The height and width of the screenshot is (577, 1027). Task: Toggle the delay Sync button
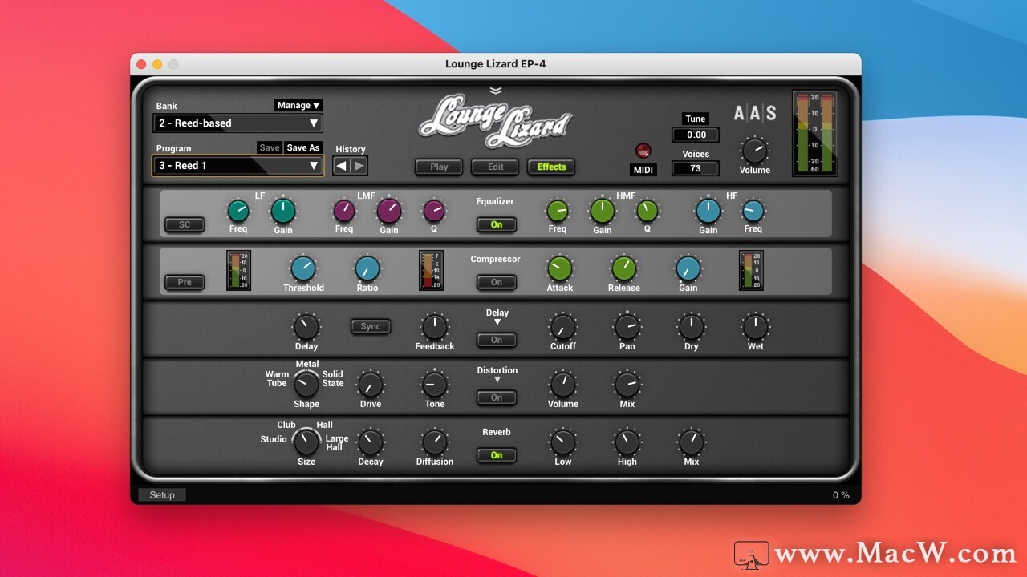click(x=371, y=326)
